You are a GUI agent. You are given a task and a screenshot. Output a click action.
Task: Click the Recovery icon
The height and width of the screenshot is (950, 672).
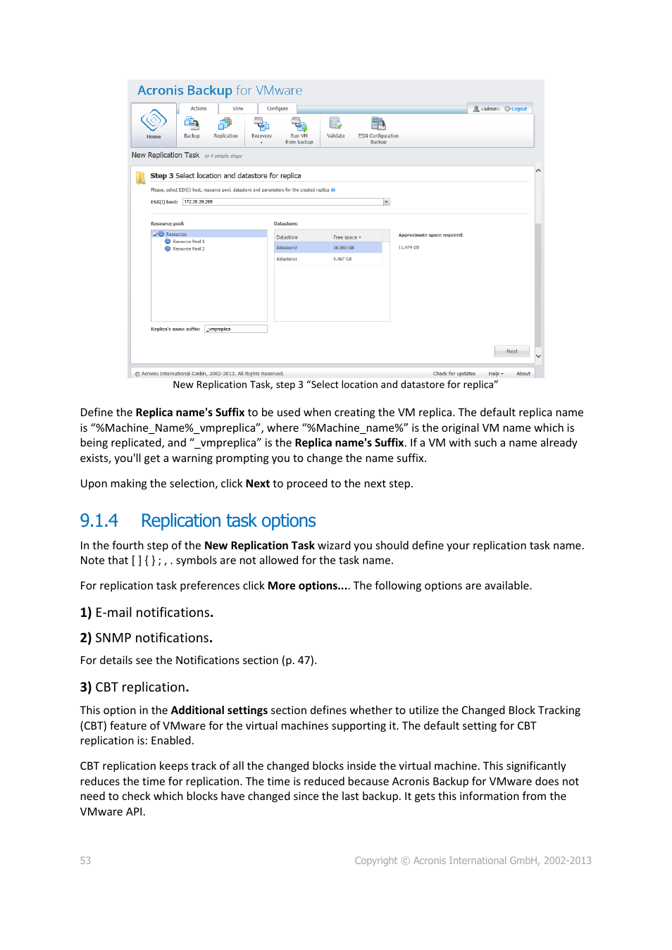point(261,124)
